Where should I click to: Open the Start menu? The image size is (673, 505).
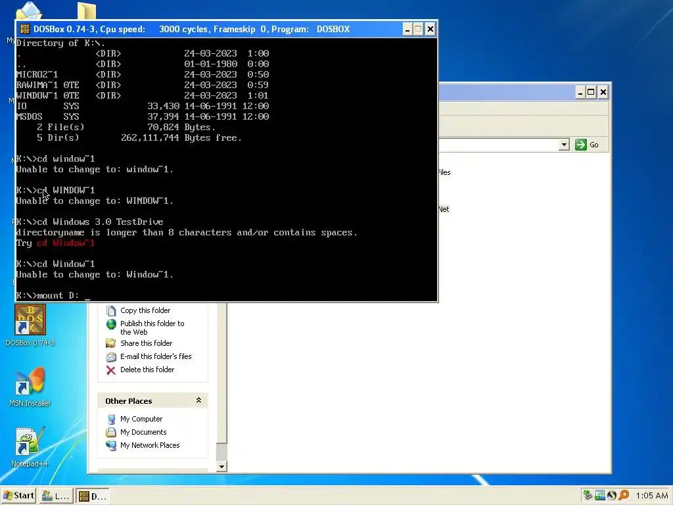click(x=18, y=496)
